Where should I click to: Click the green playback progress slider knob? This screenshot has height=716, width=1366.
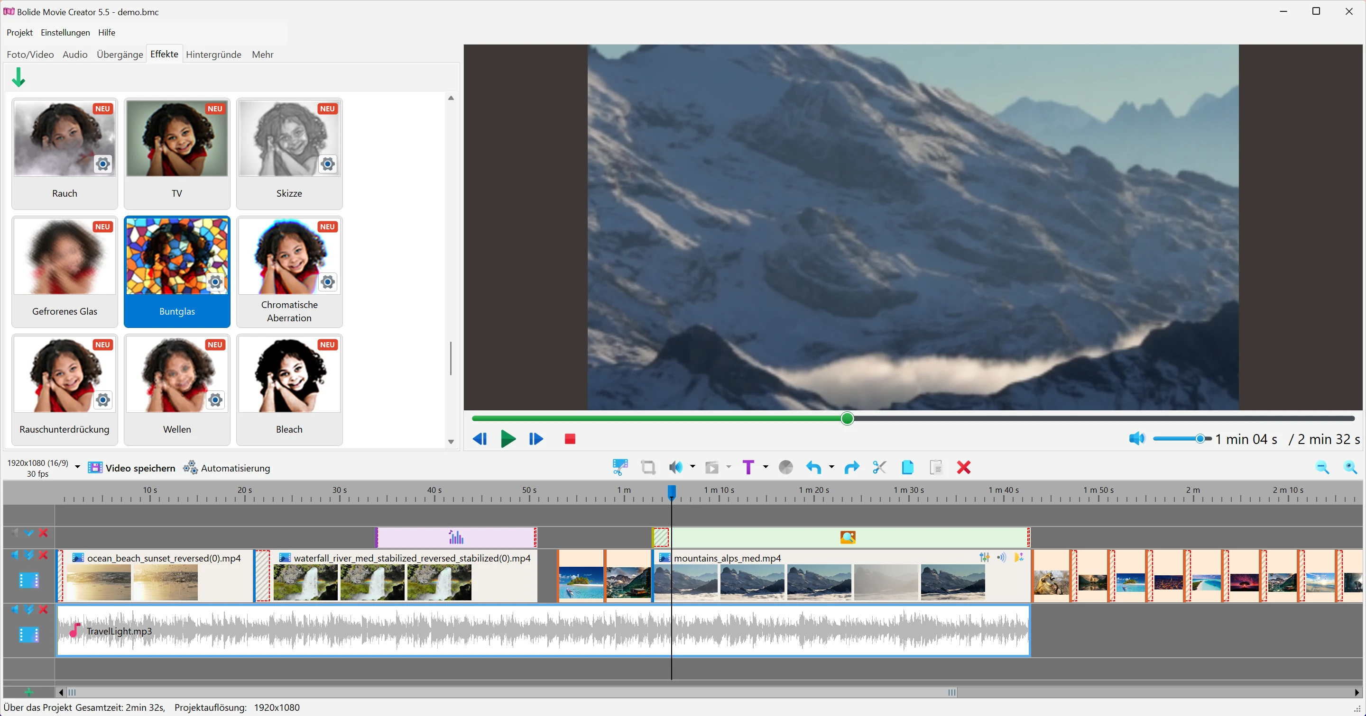point(848,418)
